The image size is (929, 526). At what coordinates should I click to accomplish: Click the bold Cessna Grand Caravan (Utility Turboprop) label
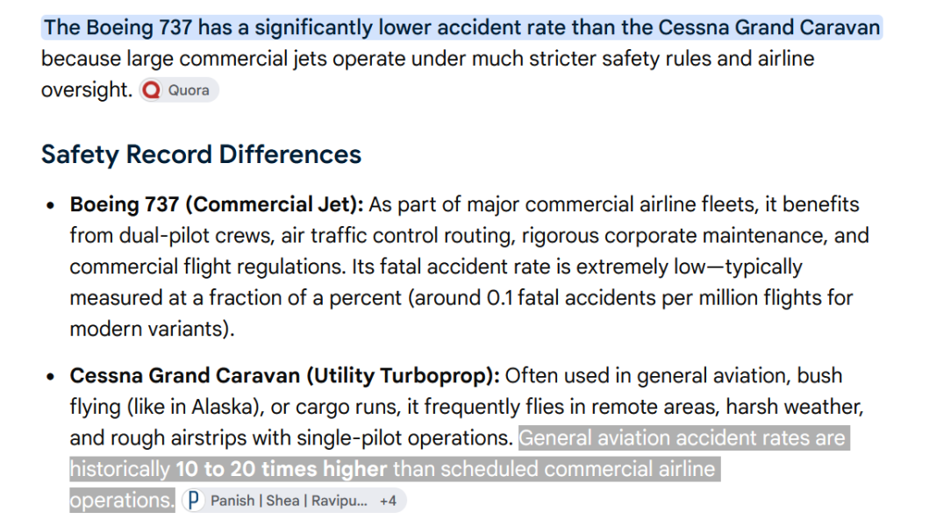tap(285, 375)
